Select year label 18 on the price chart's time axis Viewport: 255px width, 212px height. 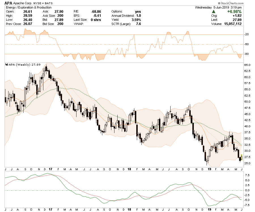129,169
